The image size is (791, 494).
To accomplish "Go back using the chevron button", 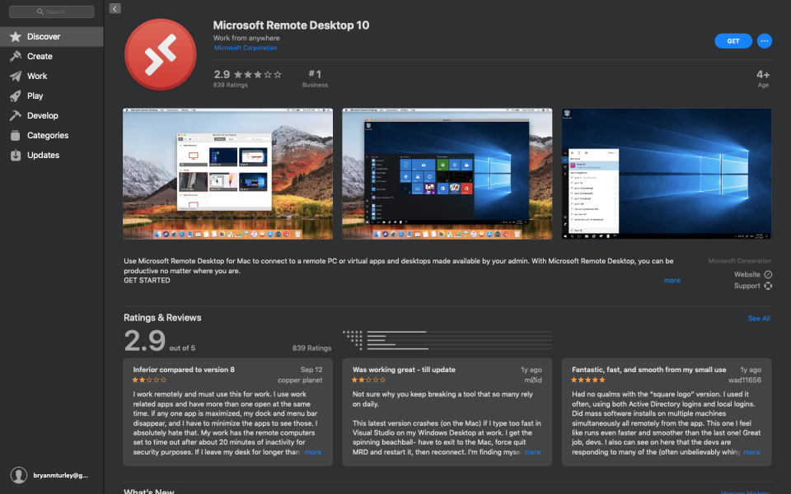I will (115, 8).
